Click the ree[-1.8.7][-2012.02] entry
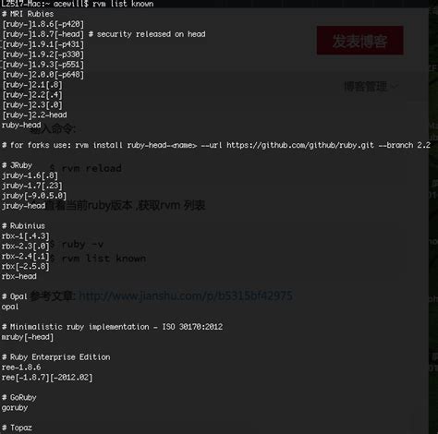This screenshot has width=438, height=434. [x=47, y=378]
